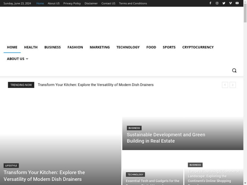Open the Marketing category
The height and width of the screenshot is (185, 247).
point(100,47)
